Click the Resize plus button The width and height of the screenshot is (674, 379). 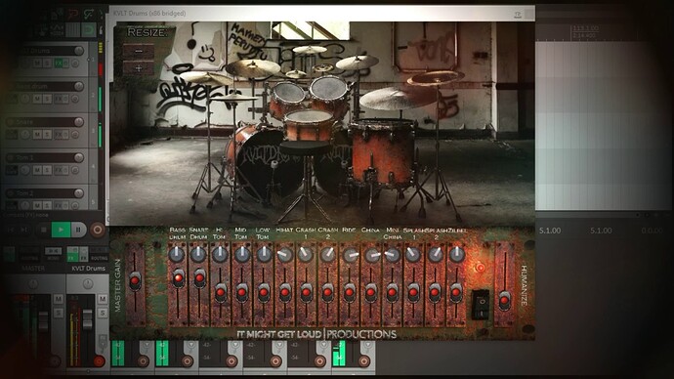pos(139,68)
